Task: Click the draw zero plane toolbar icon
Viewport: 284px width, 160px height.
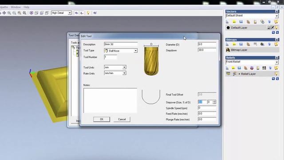Action: coord(76,13)
